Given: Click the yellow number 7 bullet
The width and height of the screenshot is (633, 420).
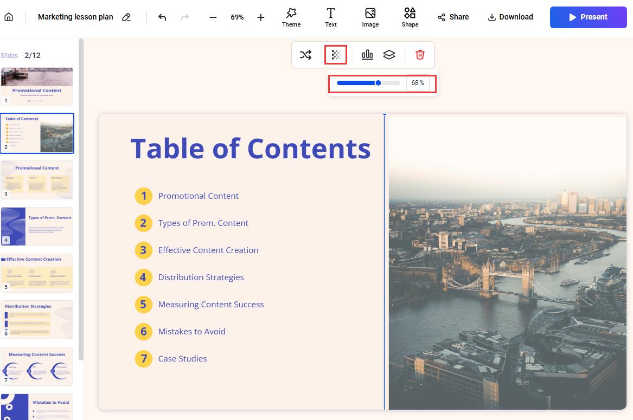Looking at the screenshot, I should pyautogui.click(x=143, y=359).
